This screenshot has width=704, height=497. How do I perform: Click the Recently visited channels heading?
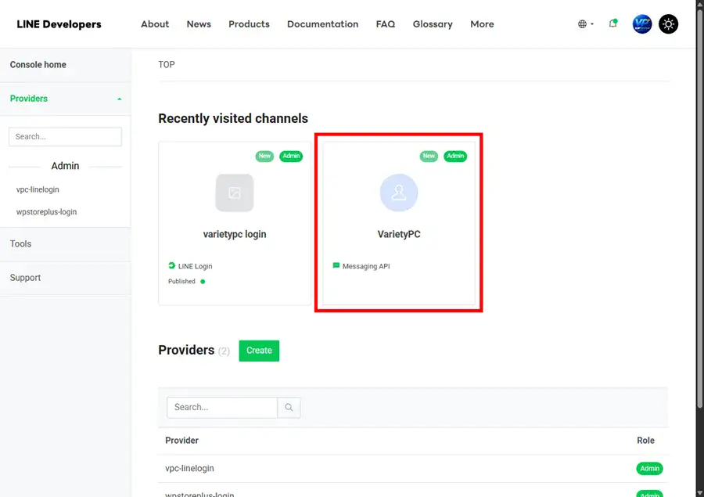pyautogui.click(x=233, y=119)
